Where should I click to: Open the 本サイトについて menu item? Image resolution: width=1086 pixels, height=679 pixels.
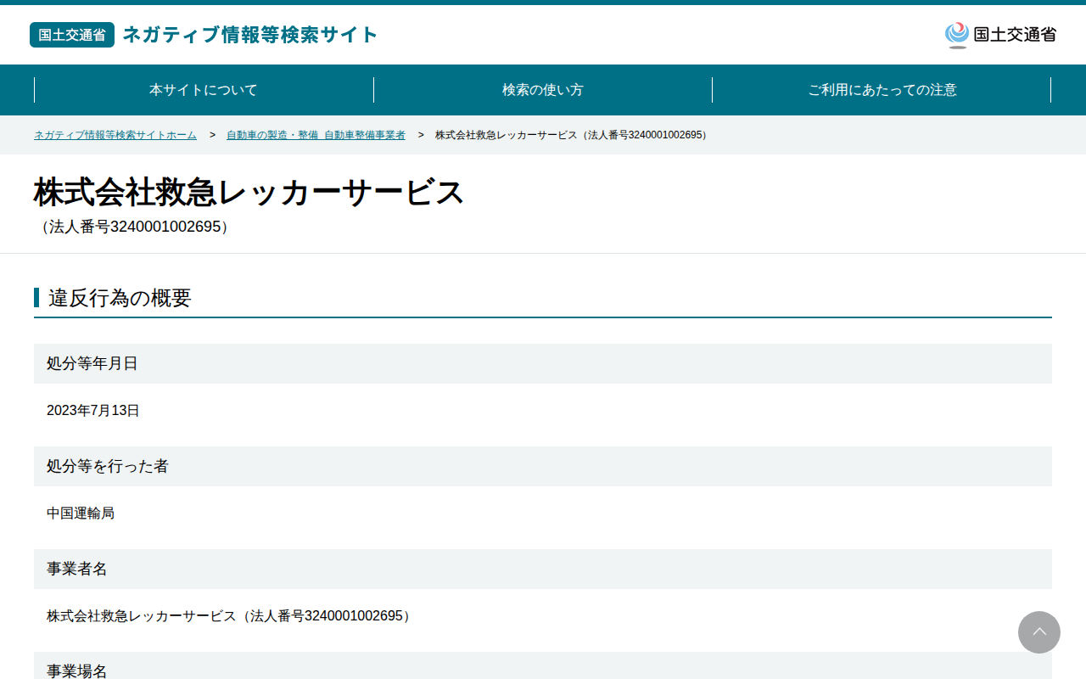204,90
